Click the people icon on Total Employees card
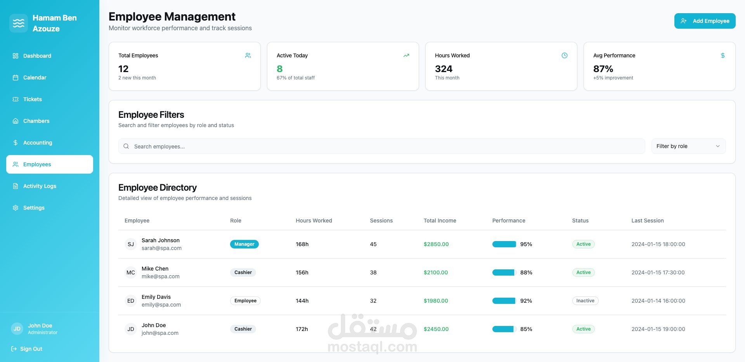 tap(248, 55)
